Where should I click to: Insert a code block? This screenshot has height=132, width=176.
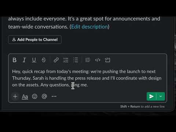pos(107,60)
